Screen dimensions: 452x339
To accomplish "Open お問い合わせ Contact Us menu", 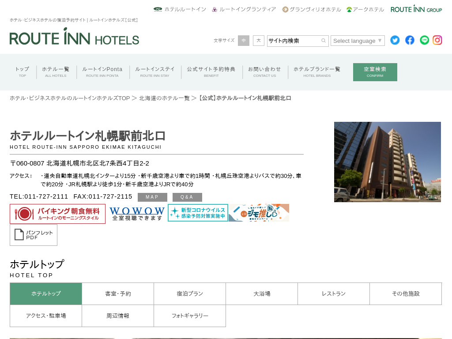I will point(265,72).
